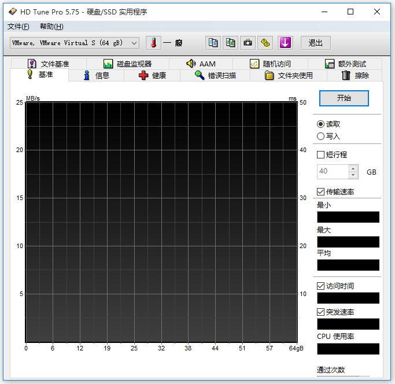395x384 pixels.
Task: Open the drive selection dropdown
Action: (75, 43)
